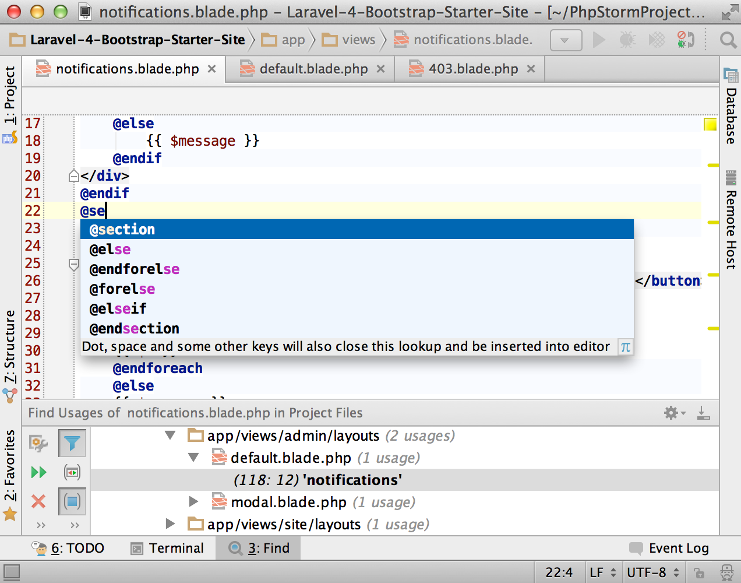Image resolution: width=741 pixels, height=583 pixels.
Task: Click yellow inspection status indicator
Action: click(710, 124)
